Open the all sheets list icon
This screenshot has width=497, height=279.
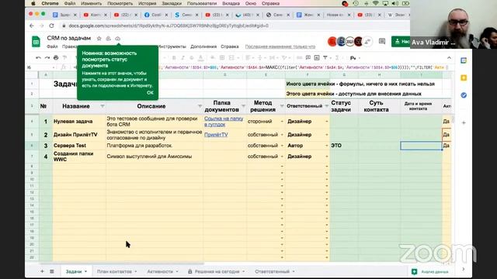click(x=52, y=271)
